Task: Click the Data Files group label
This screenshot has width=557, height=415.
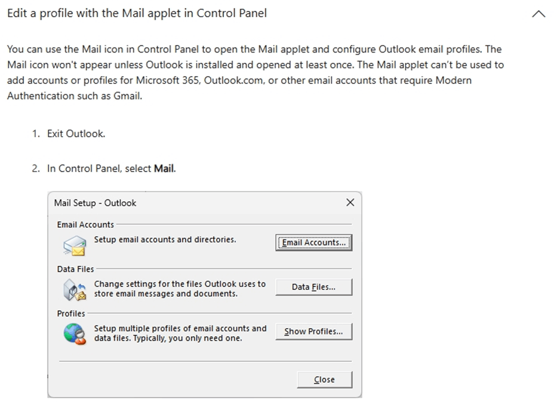Action: point(75,269)
